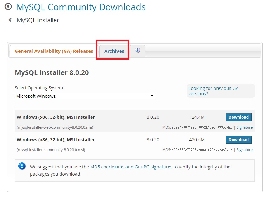The width and height of the screenshot is (270, 204).
Task: Click the circular download icon beside page title
Action: [8, 7]
